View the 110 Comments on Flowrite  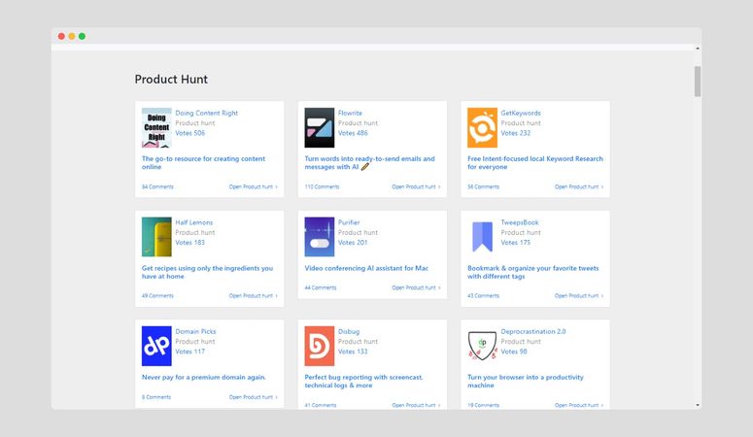click(322, 186)
